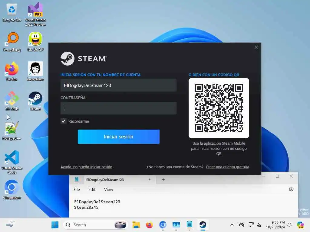Focus the Contraseña password field
Screen dimensions: 310x232
pyautogui.click(x=118, y=108)
